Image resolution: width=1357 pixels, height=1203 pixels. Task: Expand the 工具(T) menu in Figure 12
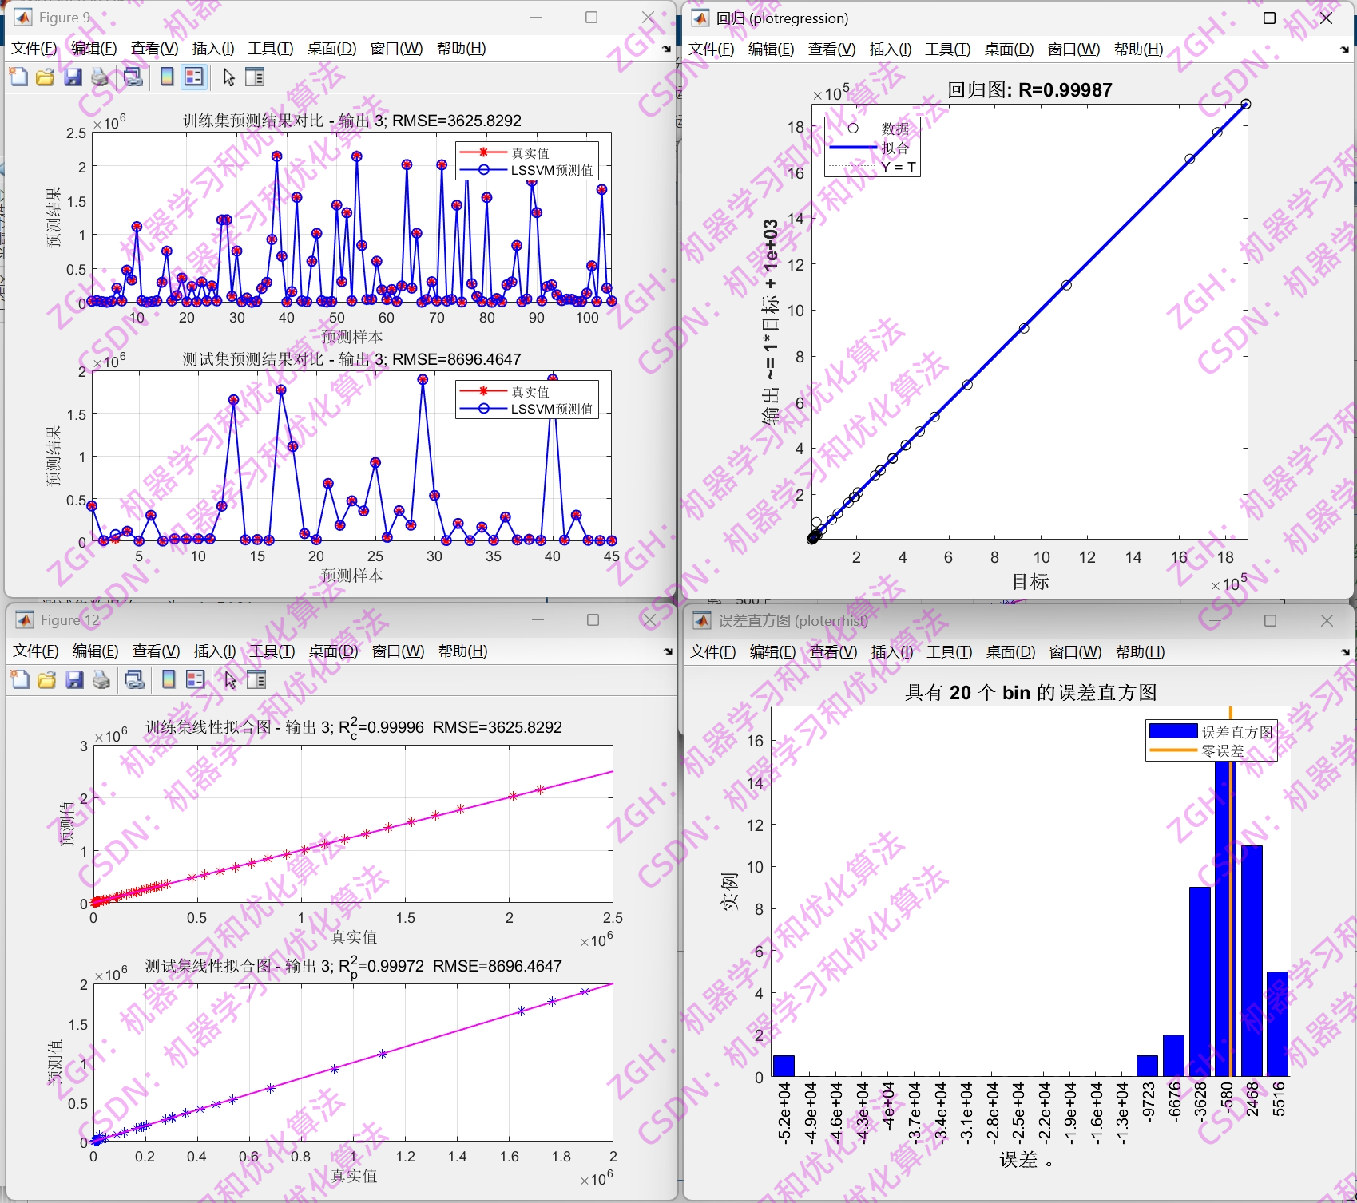271,651
